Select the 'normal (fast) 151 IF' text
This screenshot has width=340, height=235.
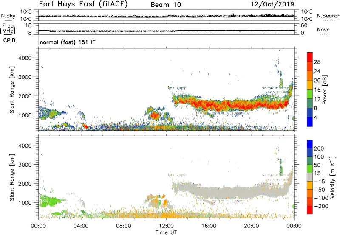click(68, 42)
